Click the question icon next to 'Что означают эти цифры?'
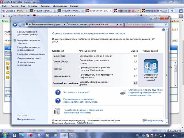 coord(58,92)
